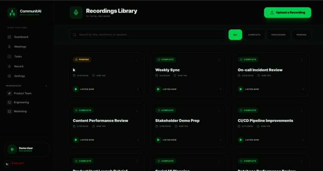323x171 pixels.
Task: Go to Tasks in the sidebar
Action: 18,56
